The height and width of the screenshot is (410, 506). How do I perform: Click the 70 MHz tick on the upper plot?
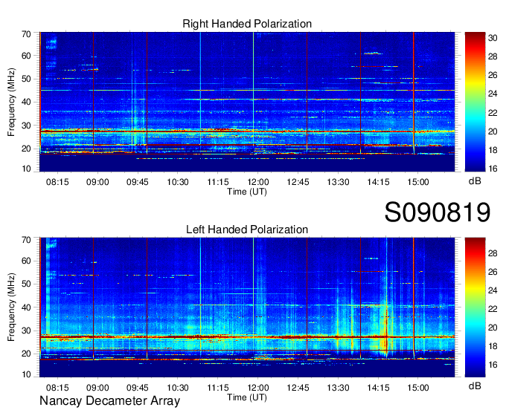pyautogui.click(x=26, y=34)
